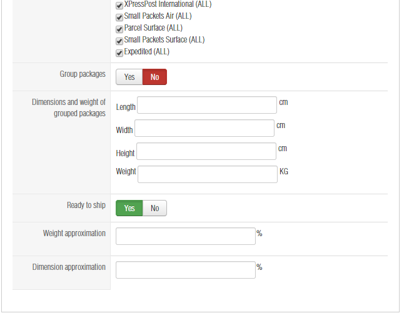The width and height of the screenshot is (419, 318).
Task: Toggle Small Packets Air (ALL) checkbox
Action: tap(119, 17)
